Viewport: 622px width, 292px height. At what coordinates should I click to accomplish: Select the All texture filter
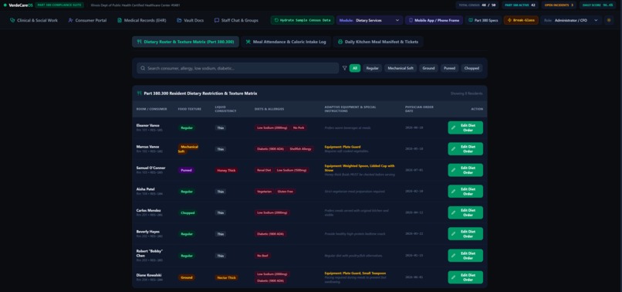355,68
